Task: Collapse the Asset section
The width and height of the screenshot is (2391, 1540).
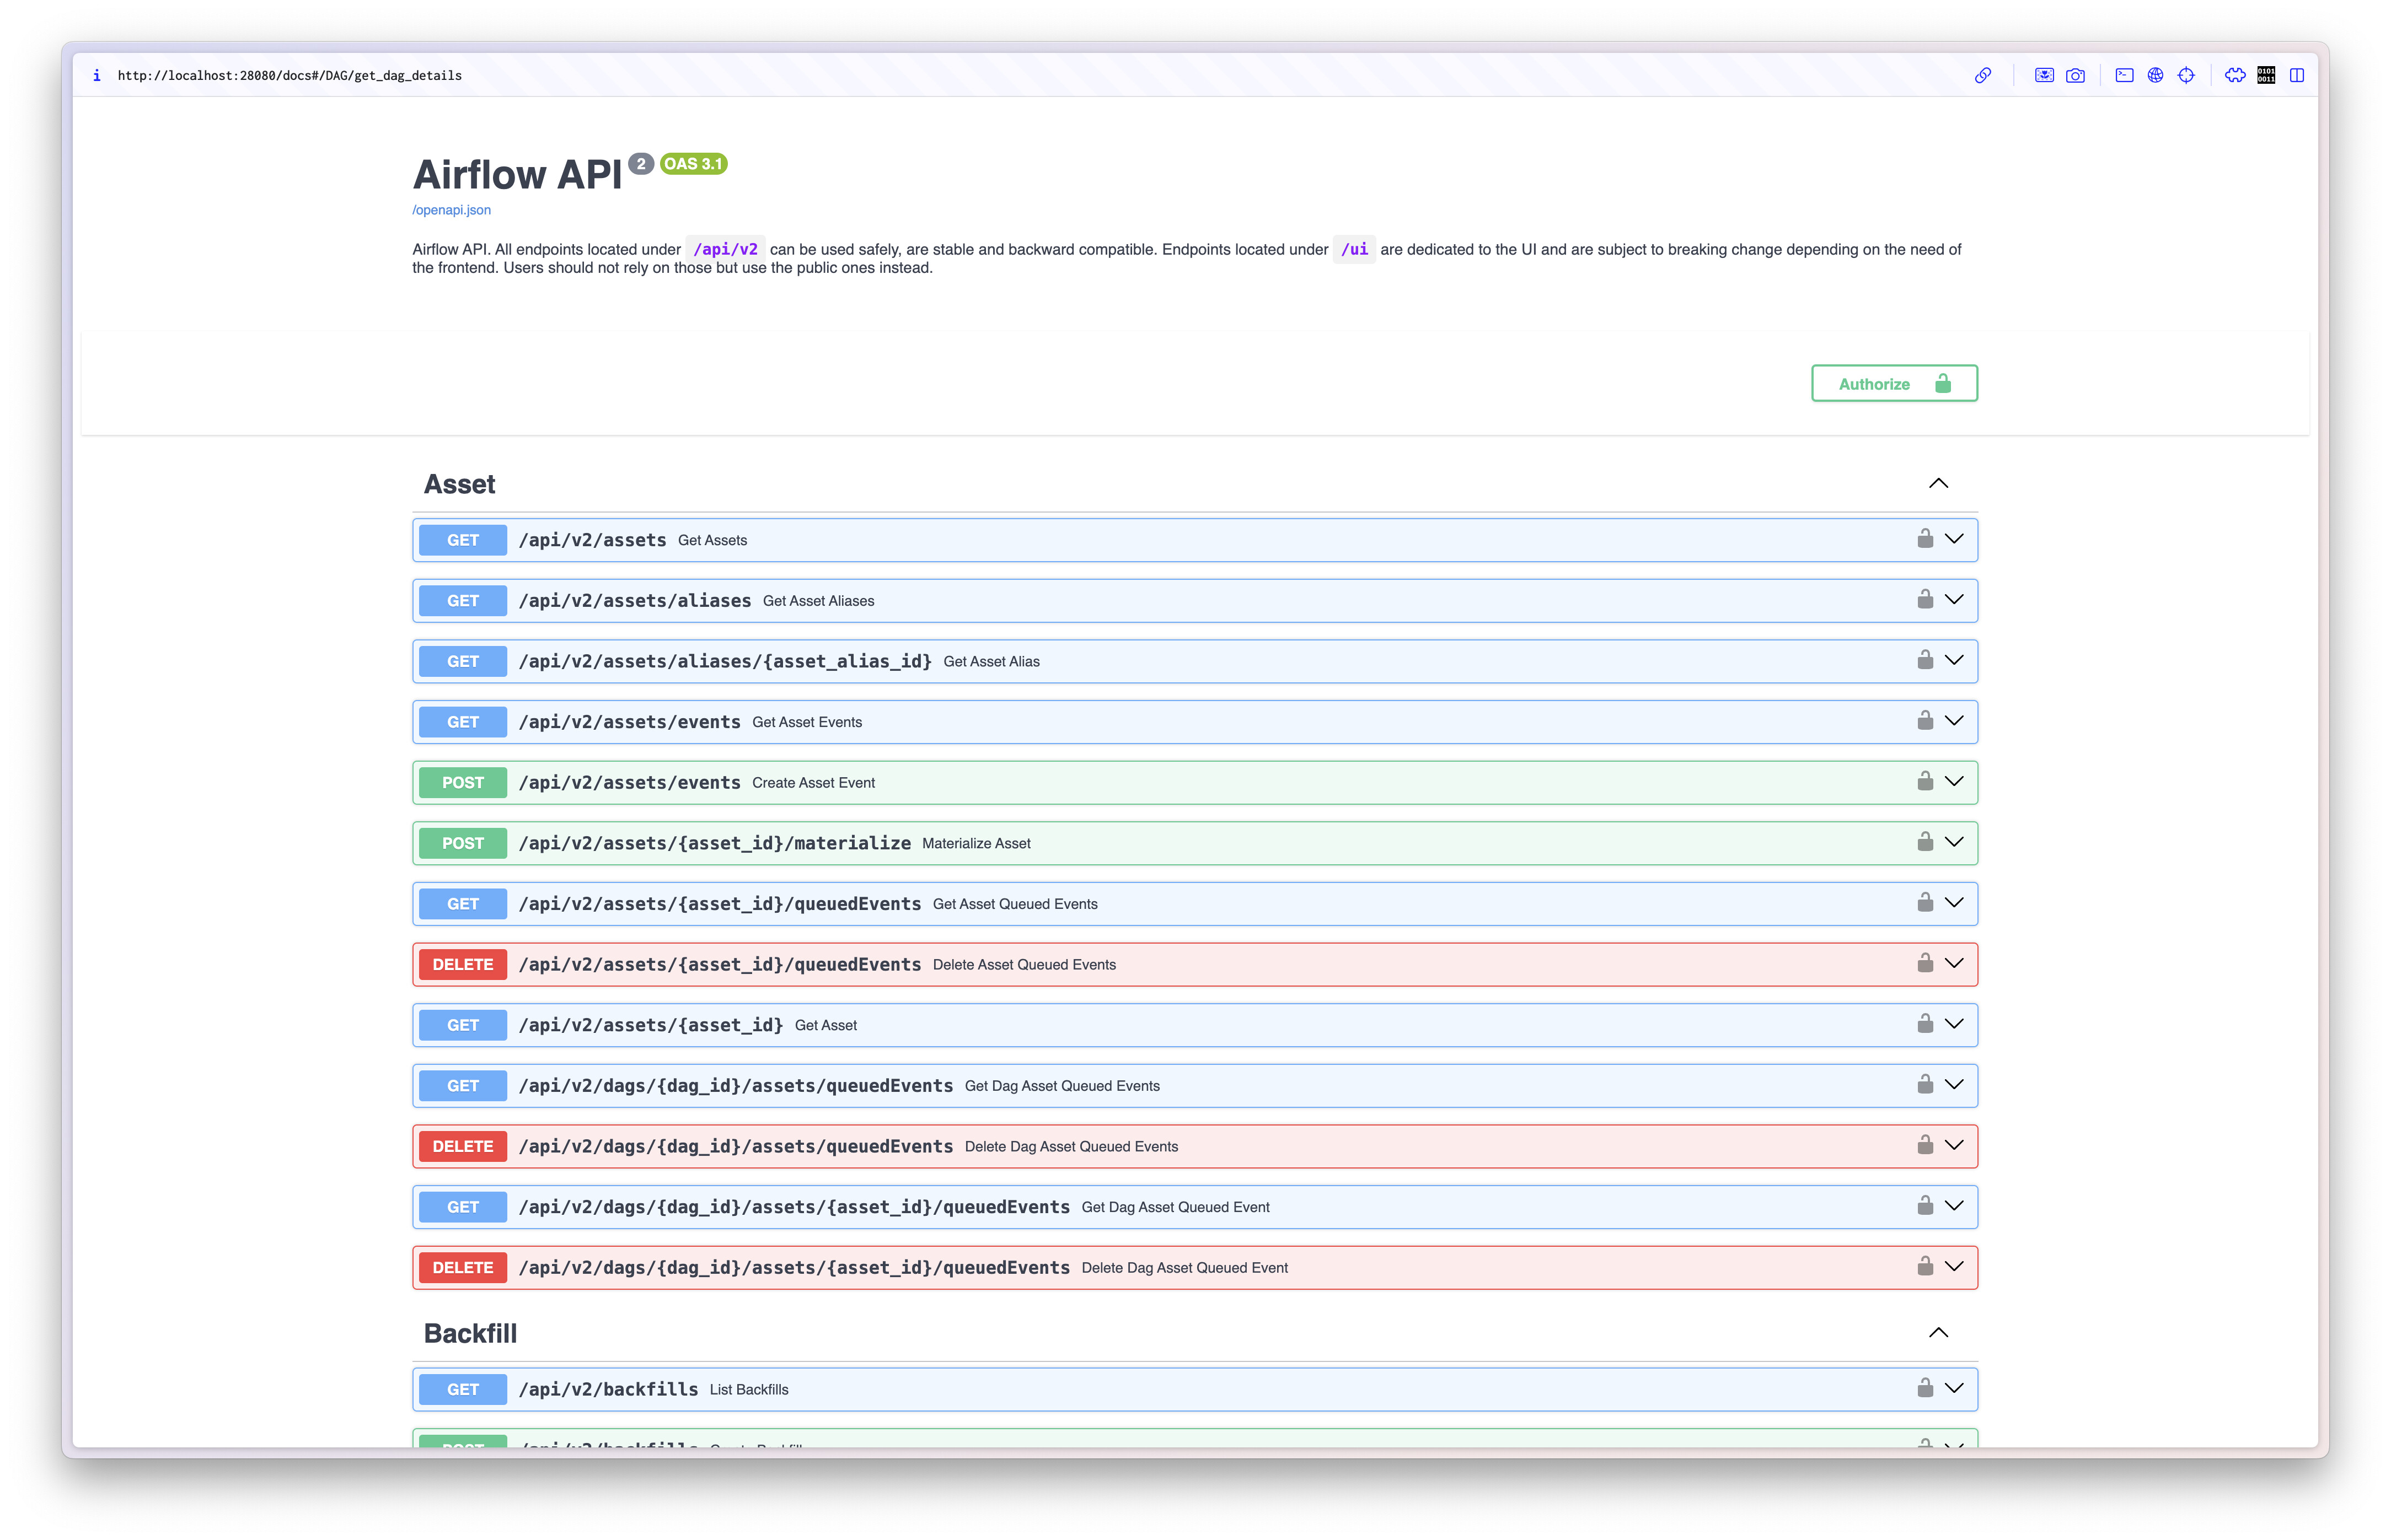Action: pyautogui.click(x=1938, y=484)
